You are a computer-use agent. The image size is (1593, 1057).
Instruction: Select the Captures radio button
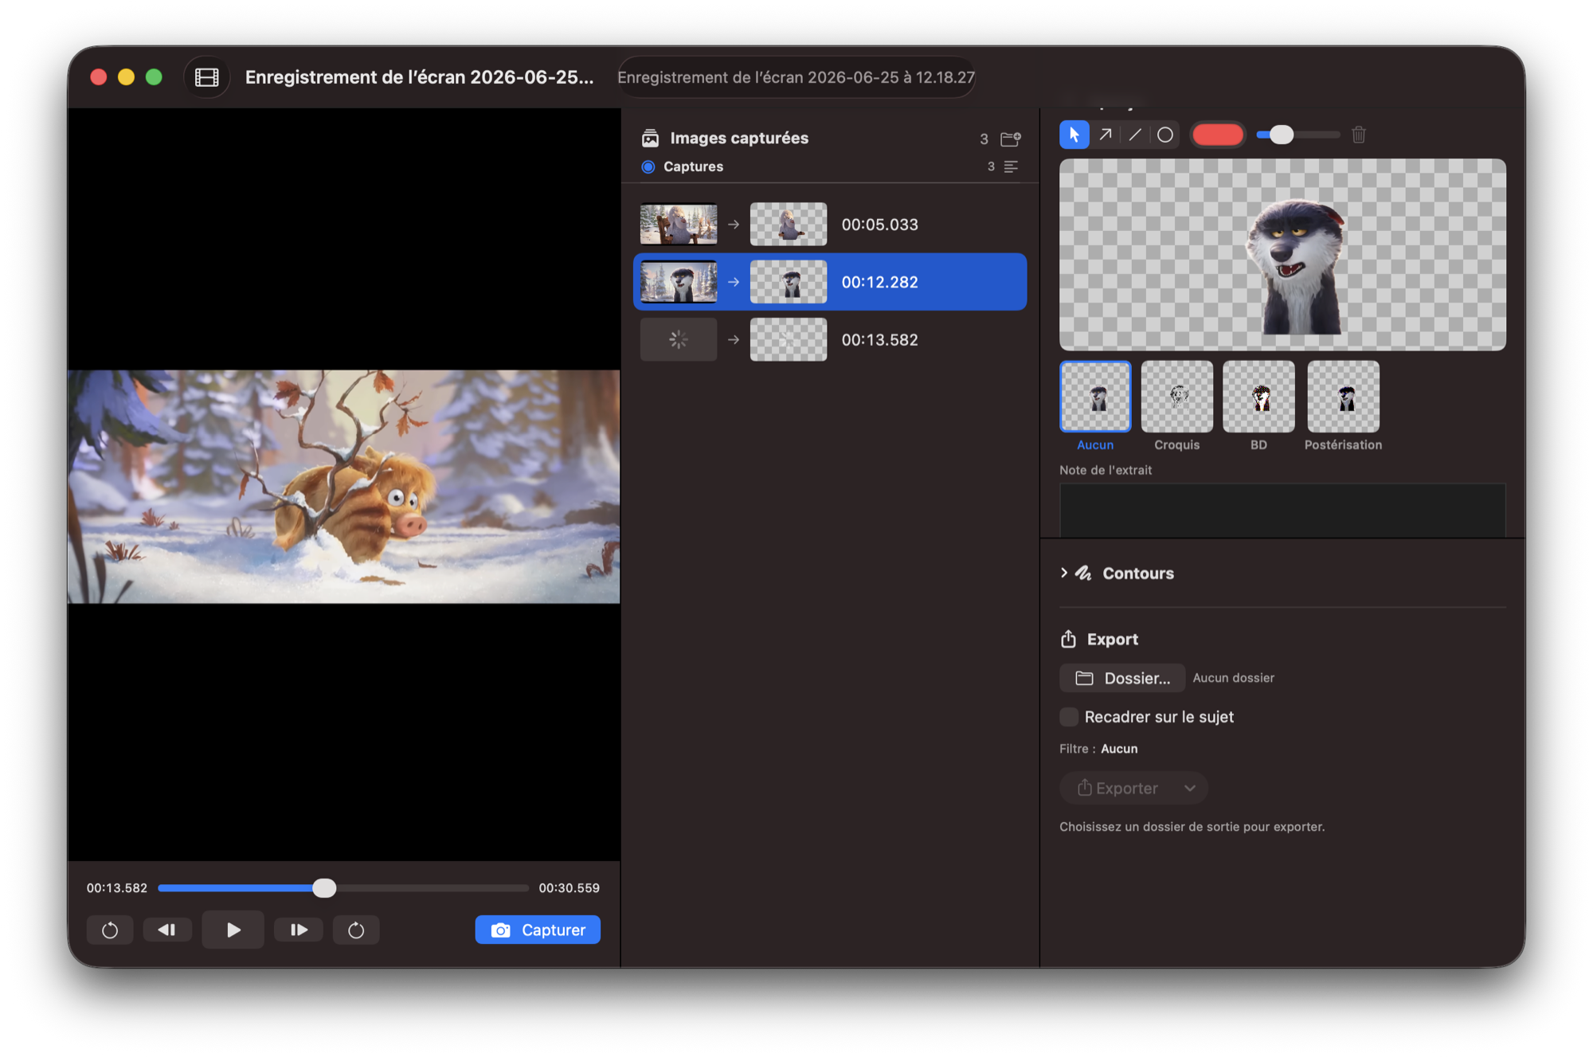[648, 166]
